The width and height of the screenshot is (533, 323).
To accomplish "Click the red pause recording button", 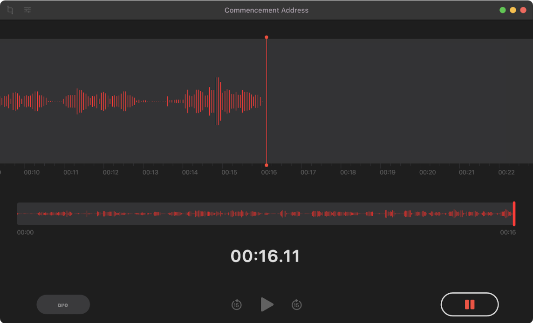I will coord(469,305).
